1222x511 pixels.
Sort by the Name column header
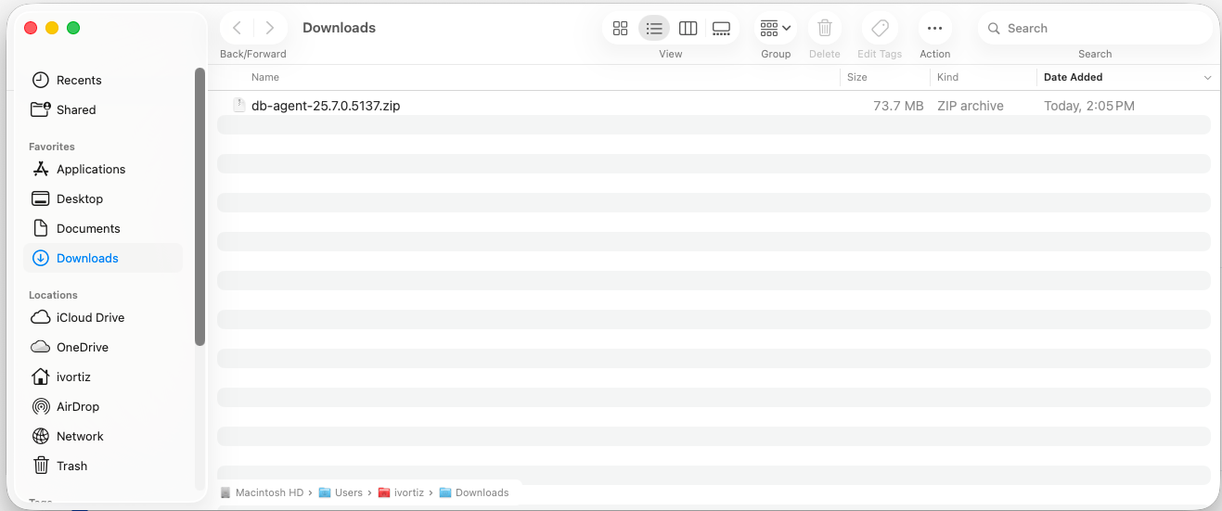(265, 78)
